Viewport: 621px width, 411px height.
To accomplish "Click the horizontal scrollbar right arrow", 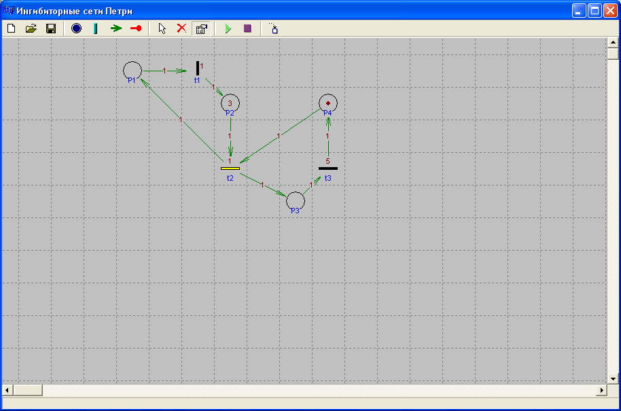I will (601, 390).
